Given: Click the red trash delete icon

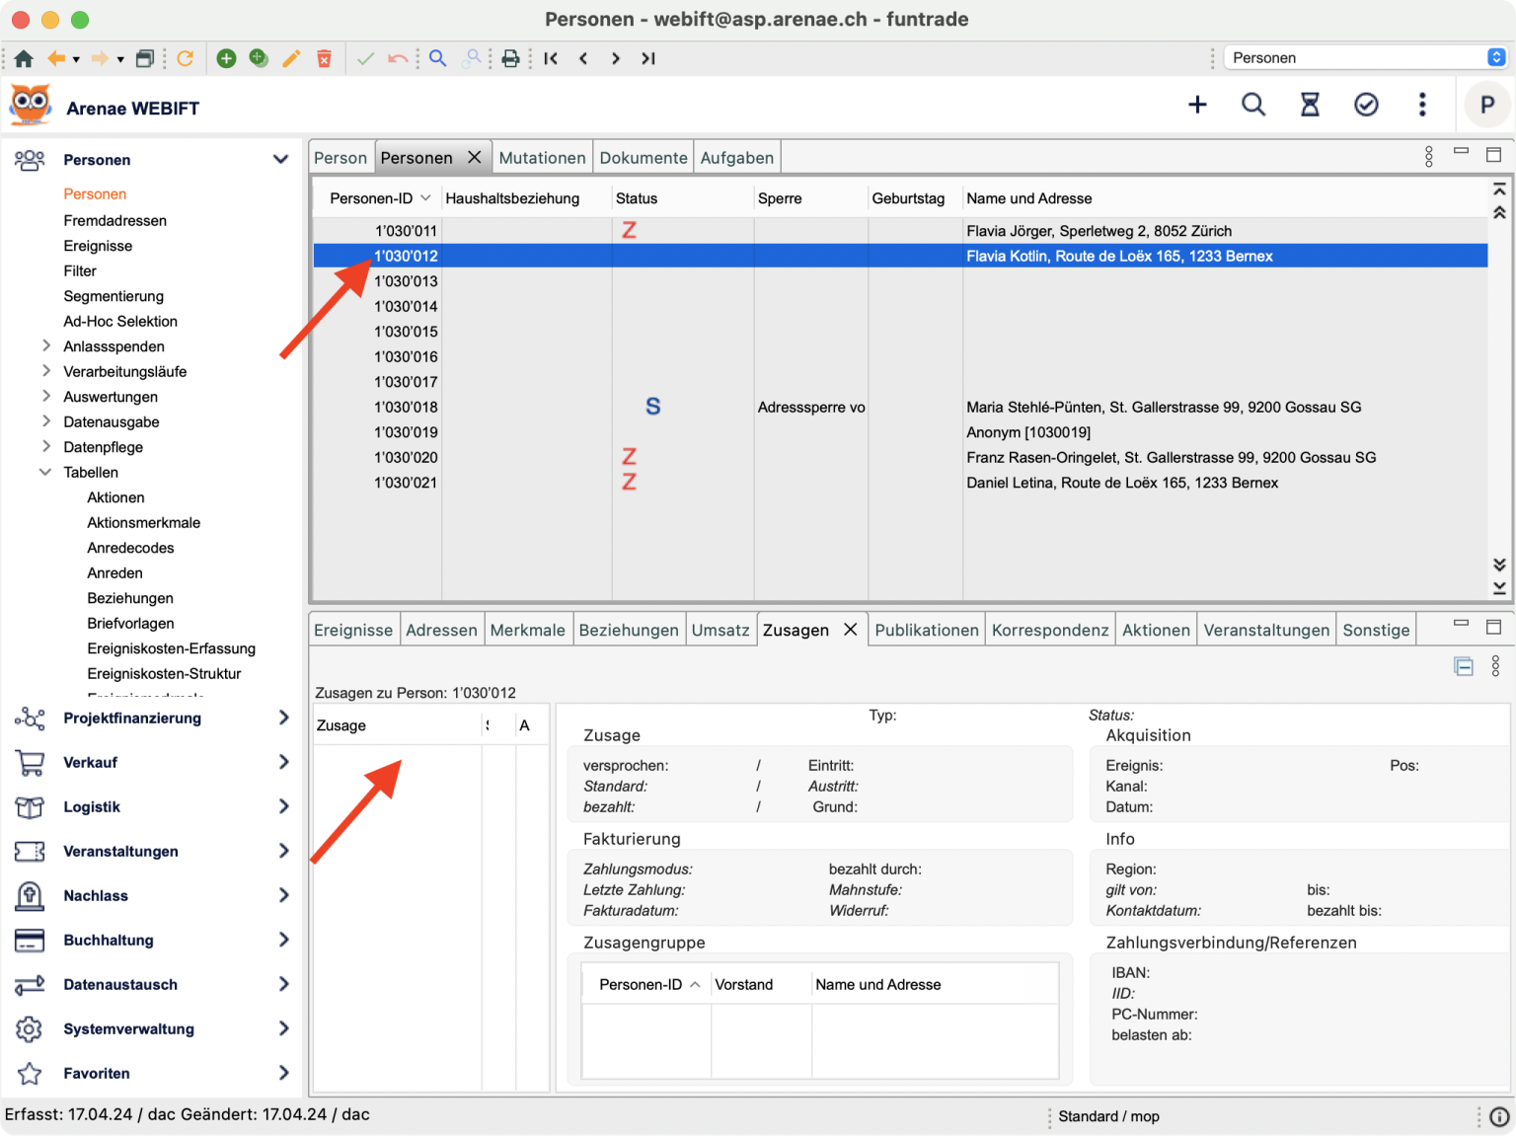Looking at the screenshot, I should click(x=324, y=58).
